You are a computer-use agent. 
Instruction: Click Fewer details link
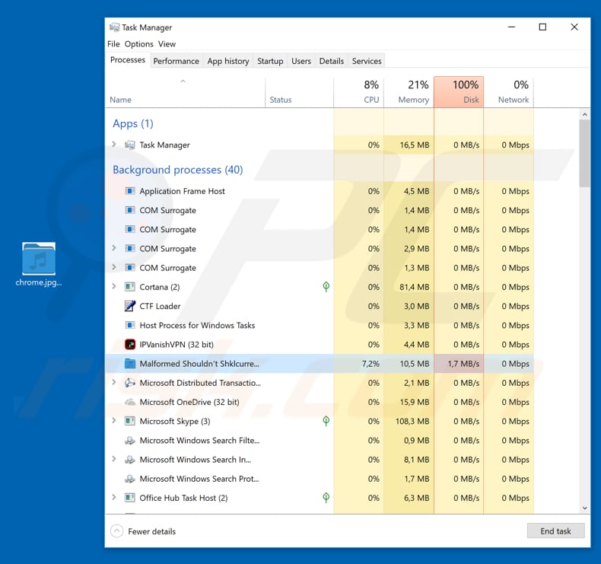pyautogui.click(x=152, y=531)
